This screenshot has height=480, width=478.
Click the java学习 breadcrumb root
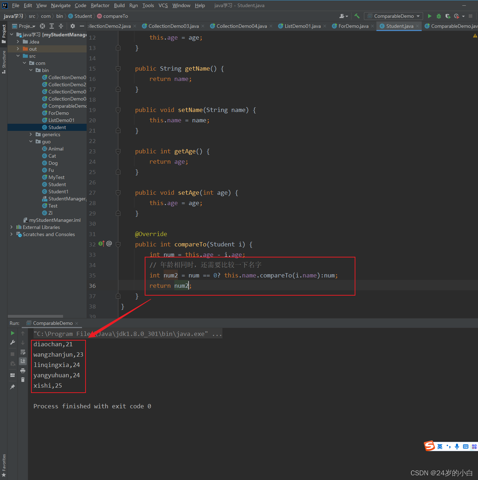tap(14, 16)
